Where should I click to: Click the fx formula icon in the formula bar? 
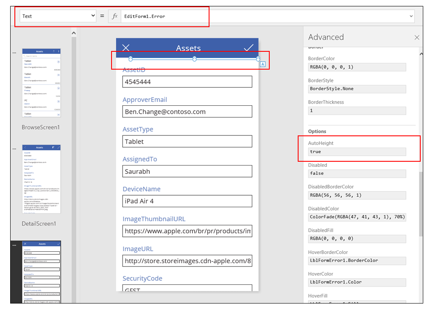coord(115,16)
